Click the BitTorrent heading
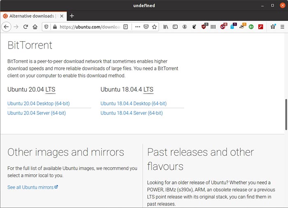Viewport: 288px width, 208px height. (30, 45)
